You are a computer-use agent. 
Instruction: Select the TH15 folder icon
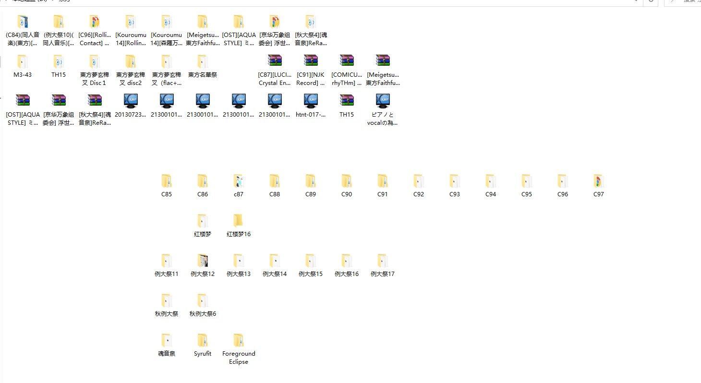pos(59,62)
